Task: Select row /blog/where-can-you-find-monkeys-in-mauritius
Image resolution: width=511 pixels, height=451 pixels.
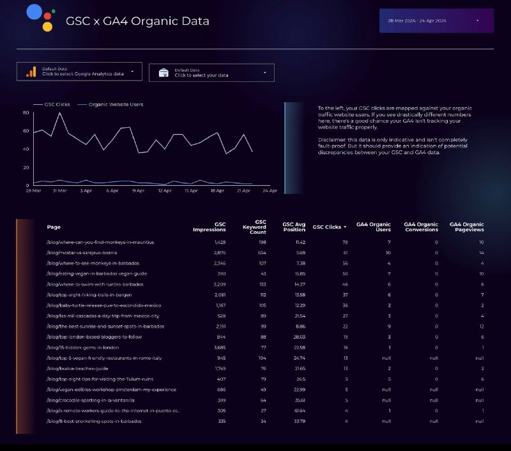Action: tap(265, 242)
